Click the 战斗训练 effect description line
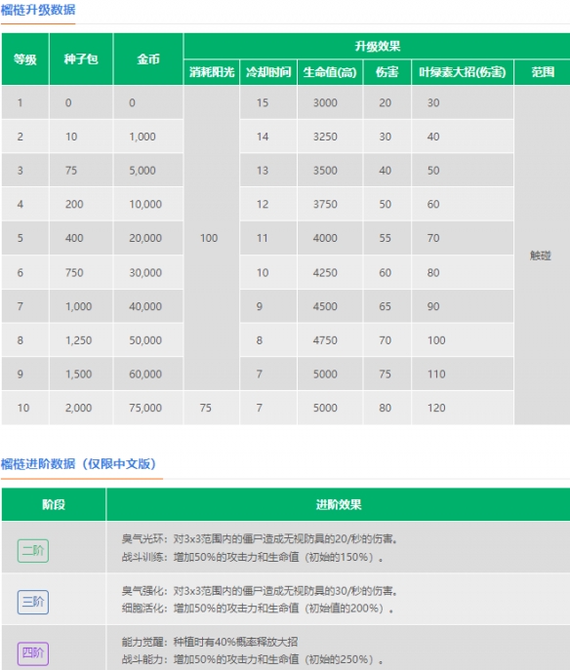570x670 pixels. (x=252, y=557)
